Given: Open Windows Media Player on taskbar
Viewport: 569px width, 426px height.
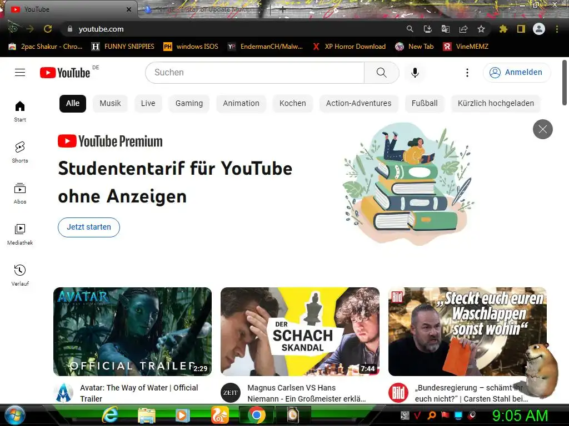Looking at the screenshot, I should (x=182, y=415).
